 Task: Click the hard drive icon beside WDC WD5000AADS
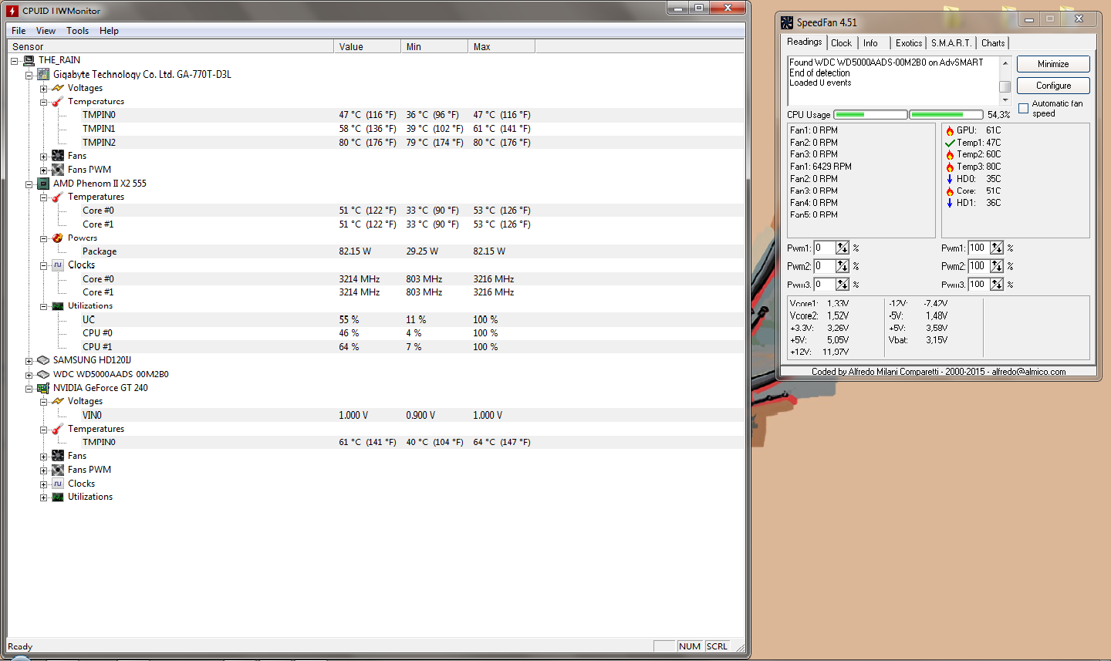click(x=43, y=374)
